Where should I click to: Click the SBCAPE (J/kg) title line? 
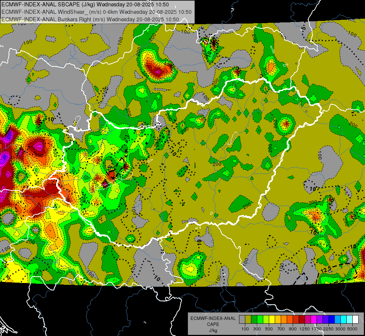pos(85,4)
